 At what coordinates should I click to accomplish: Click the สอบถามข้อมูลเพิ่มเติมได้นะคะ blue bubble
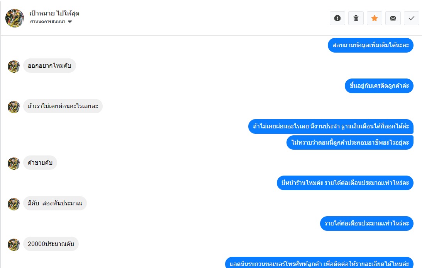pos(371,45)
